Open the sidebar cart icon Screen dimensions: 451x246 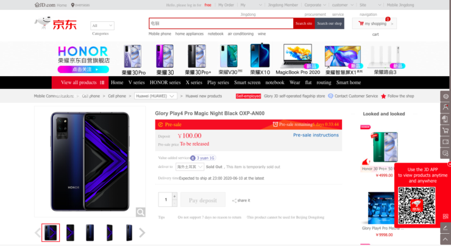446,130
